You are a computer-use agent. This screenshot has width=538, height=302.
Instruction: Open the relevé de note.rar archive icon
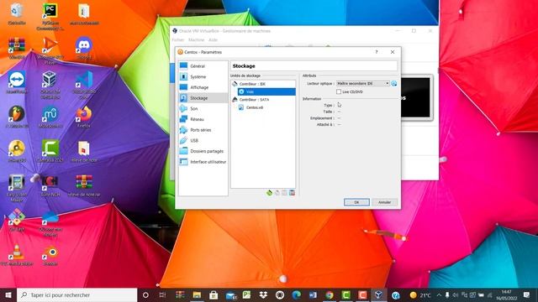tap(84, 185)
